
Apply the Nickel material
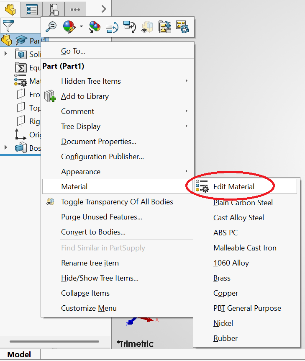pyautogui.click(x=246, y=323)
